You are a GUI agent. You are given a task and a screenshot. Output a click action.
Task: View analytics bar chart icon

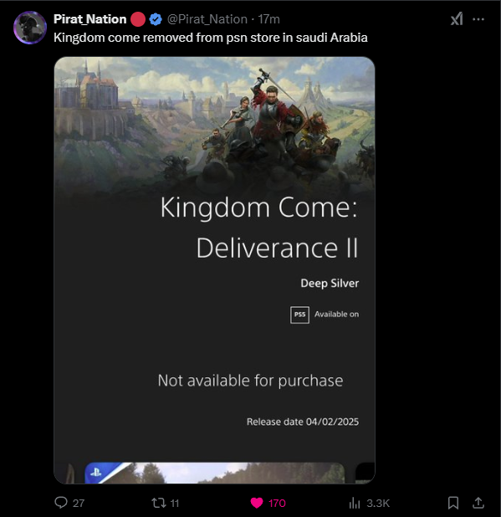tap(355, 503)
